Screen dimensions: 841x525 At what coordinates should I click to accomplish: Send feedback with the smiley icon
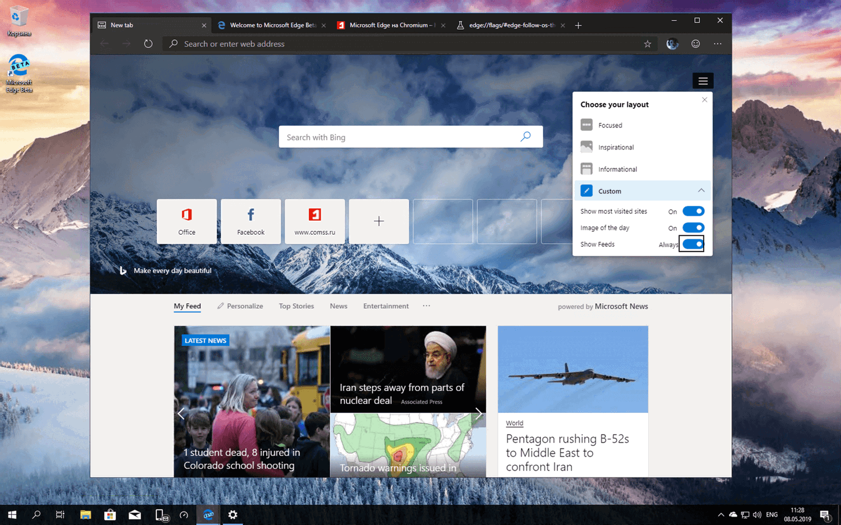695,44
